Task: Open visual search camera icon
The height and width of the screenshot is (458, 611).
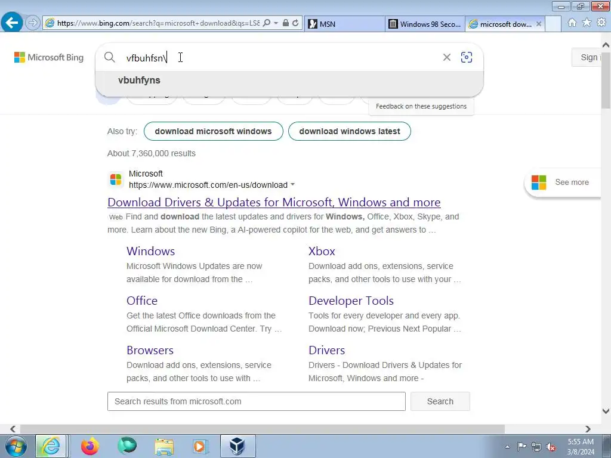Action: point(467,57)
